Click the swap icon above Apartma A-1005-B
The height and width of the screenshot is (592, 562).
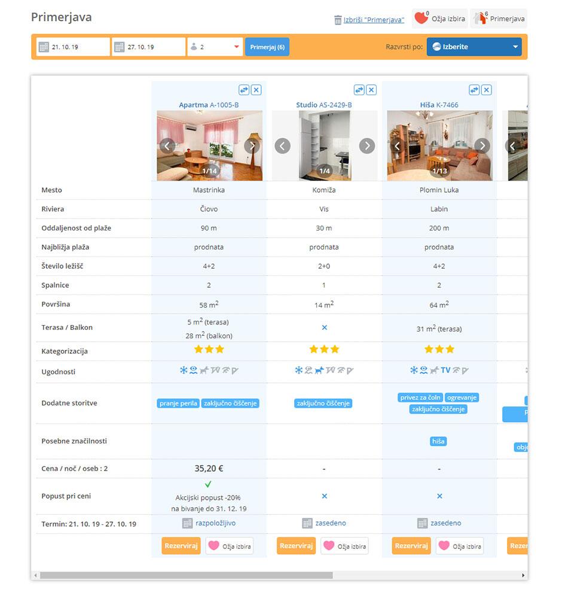pos(243,90)
